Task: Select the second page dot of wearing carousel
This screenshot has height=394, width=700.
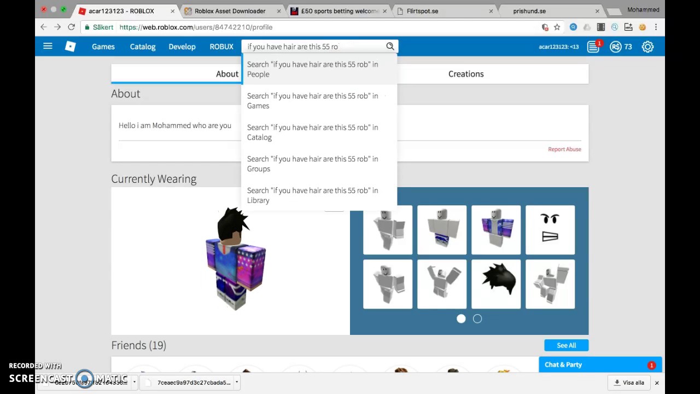Action: pyautogui.click(x=477, y=318)
